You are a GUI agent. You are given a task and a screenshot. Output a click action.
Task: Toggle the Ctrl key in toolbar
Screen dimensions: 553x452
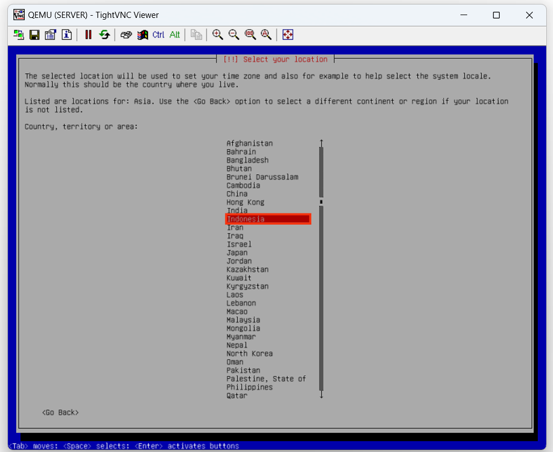158,35
